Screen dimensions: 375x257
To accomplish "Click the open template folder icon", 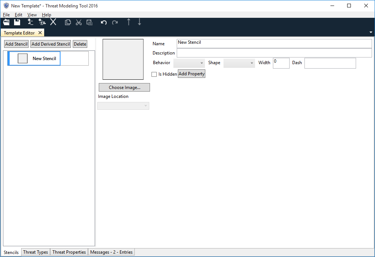I will pyautogui.click(x=6, y=22).
